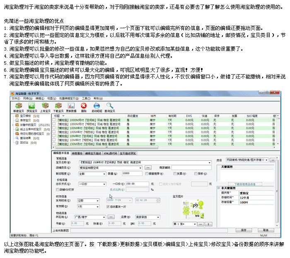This screenshot has width=290, height=258.
Task: Click the 宝贝名称 input field
Action: [145, 163]
